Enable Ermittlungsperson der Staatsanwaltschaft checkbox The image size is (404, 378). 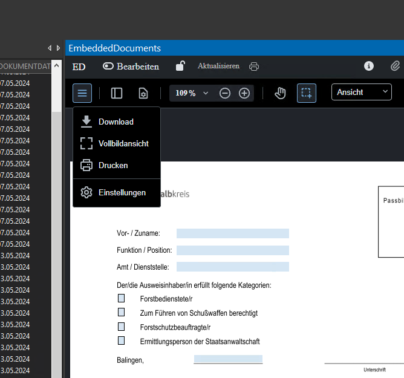point(122,341)
